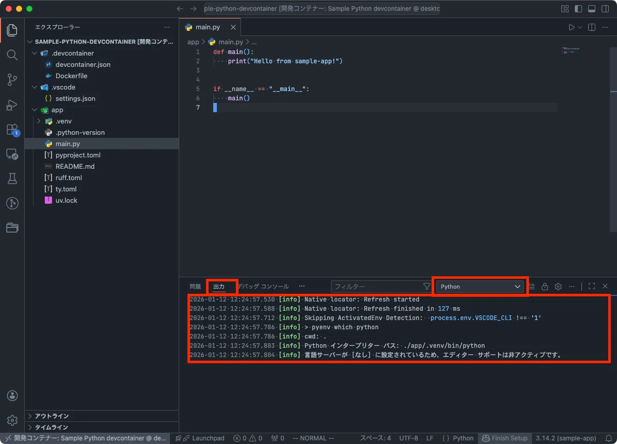Open Manage gear menu in activity bar

click(12, 420)
